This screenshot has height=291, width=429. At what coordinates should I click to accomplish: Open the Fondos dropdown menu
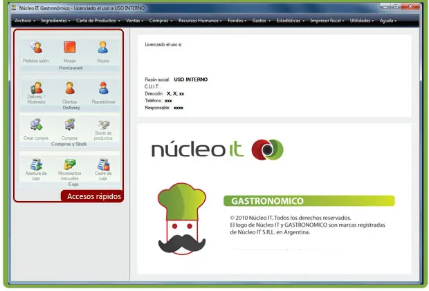237,21
